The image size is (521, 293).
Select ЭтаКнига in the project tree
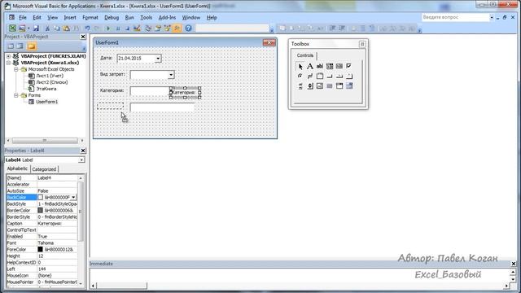[x=46, y=89]
